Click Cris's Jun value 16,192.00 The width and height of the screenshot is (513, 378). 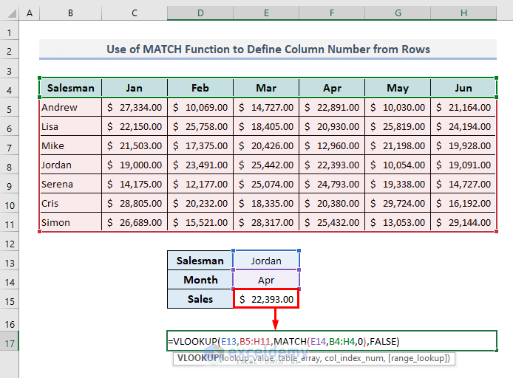pyautogui.click(x=463, y=203)
